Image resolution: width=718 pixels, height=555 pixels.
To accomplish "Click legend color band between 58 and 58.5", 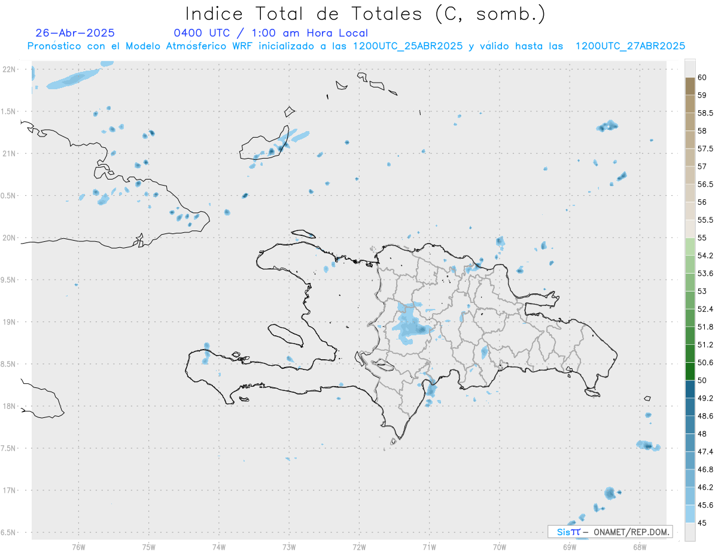I will click(690, 122).
